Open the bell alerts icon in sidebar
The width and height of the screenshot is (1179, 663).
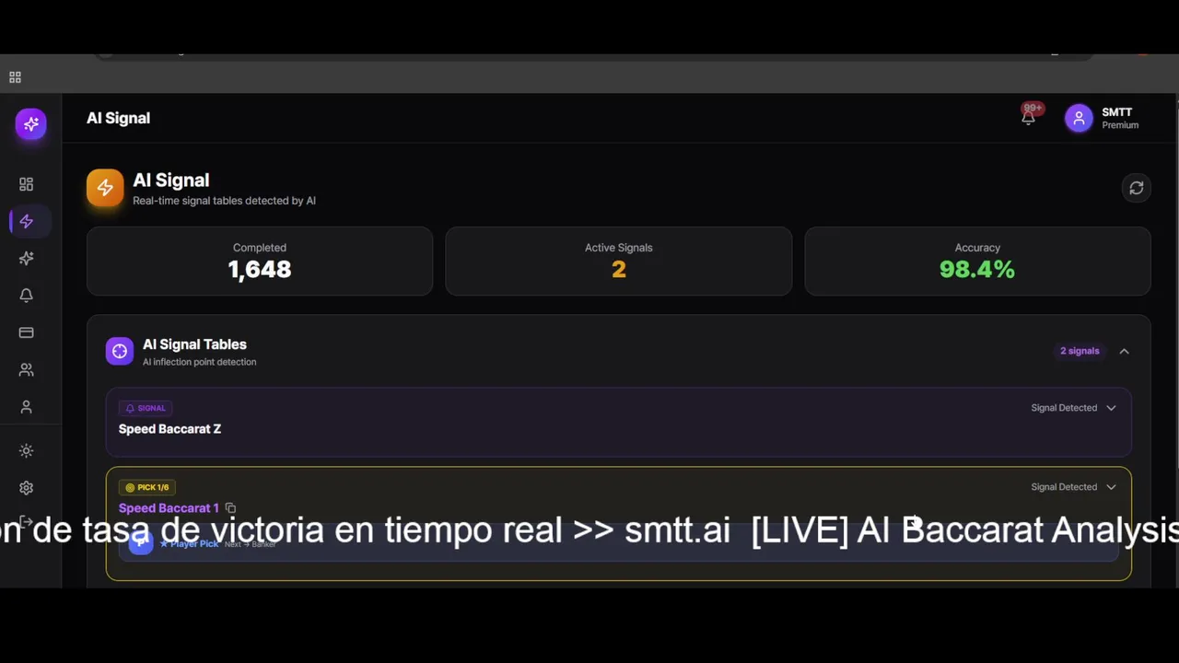[26, 296]
